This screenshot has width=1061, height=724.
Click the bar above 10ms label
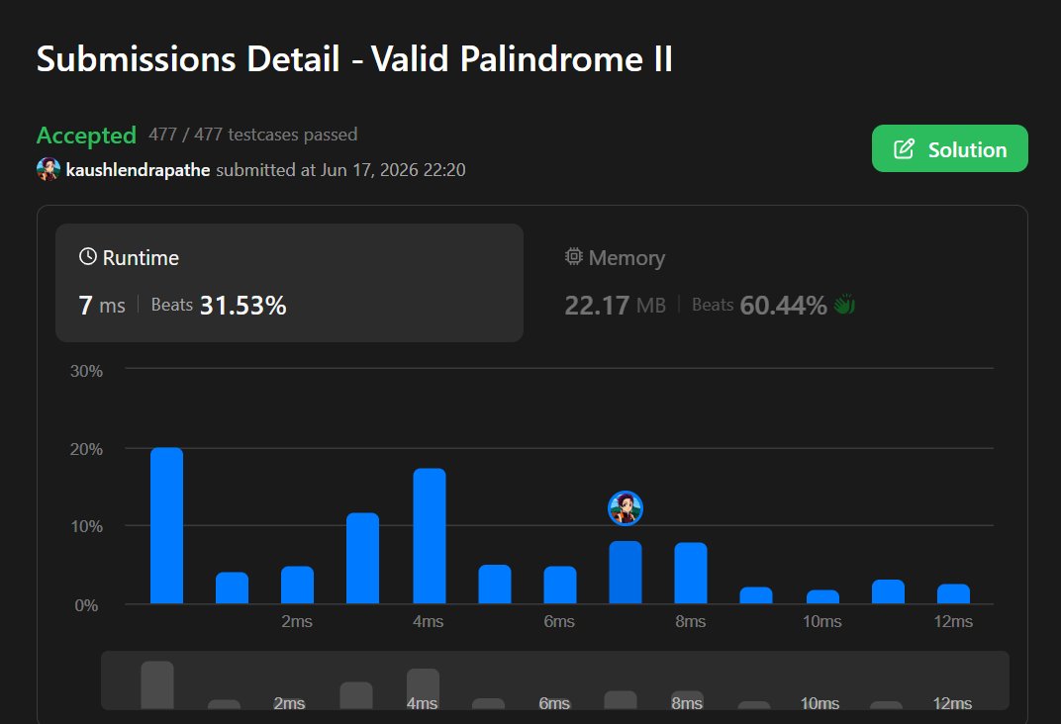(x=822, y=597)
